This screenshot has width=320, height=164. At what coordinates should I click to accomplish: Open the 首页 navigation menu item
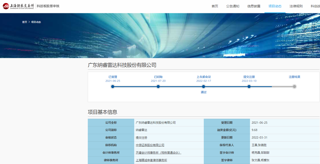[215, 6]
